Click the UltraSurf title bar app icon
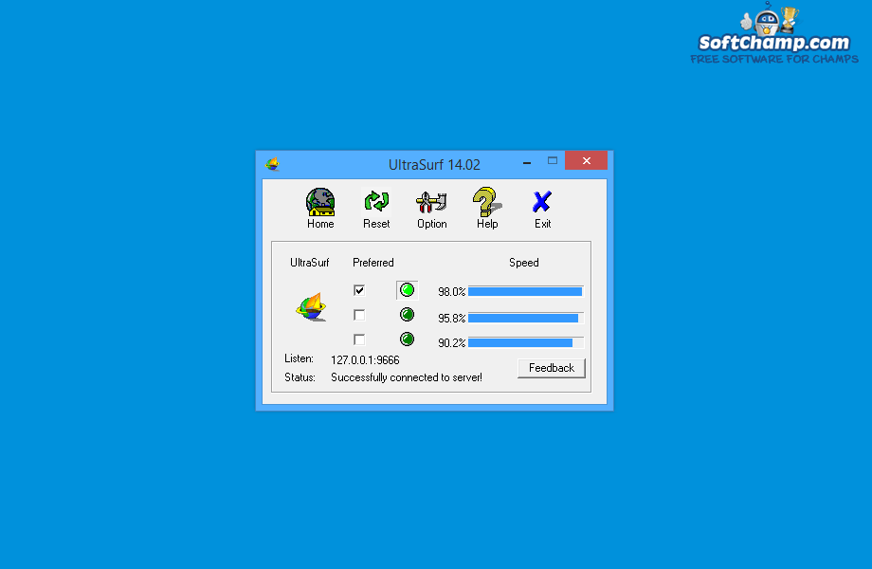This screenshot has height=569, width=872. [x=273, y=164]
